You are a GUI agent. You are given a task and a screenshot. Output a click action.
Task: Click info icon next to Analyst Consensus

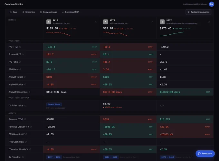pyautogui.click(x=30, y=92)
